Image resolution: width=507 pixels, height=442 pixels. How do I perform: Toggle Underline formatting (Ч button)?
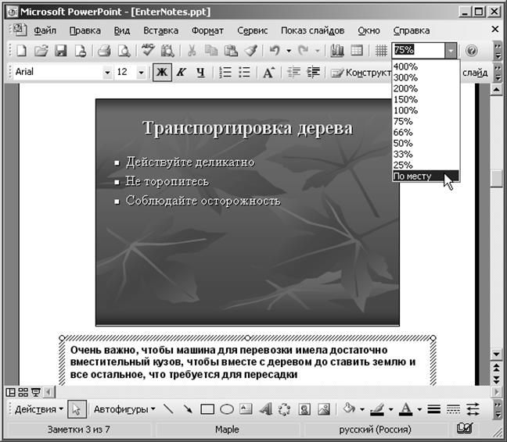pyautogui.click(x=200, y=73)
